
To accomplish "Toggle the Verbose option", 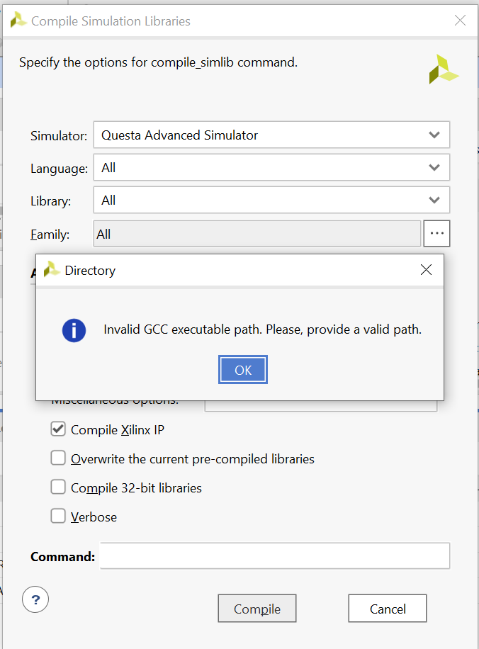I will (58, 516).
